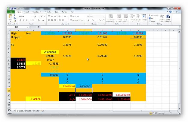Save the workbook with the floppy icon
Viewport: 188px width, 122px height.
tap(12, 9)
